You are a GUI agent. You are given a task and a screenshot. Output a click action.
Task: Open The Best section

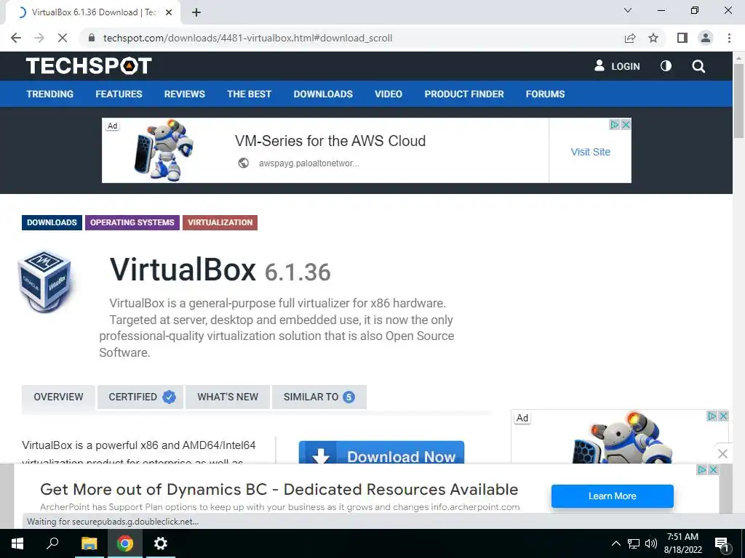coord(249,94)
